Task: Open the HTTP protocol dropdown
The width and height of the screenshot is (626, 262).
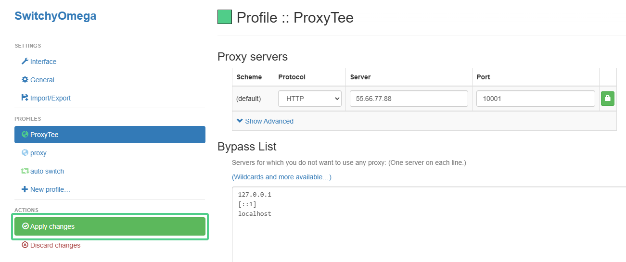Action: 310,99
